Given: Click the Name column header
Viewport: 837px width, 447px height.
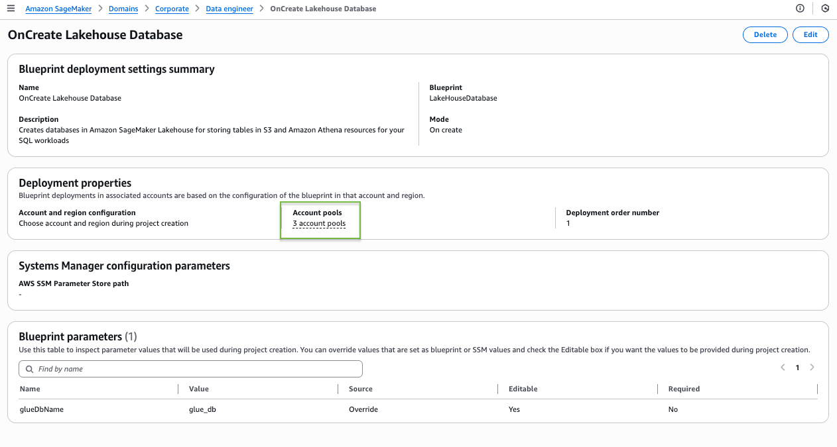Looking at the screenshot, I should pos(30,389).
